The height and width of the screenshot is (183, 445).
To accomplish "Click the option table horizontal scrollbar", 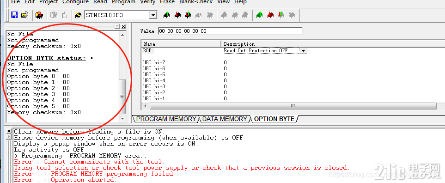I will point(293,106).
